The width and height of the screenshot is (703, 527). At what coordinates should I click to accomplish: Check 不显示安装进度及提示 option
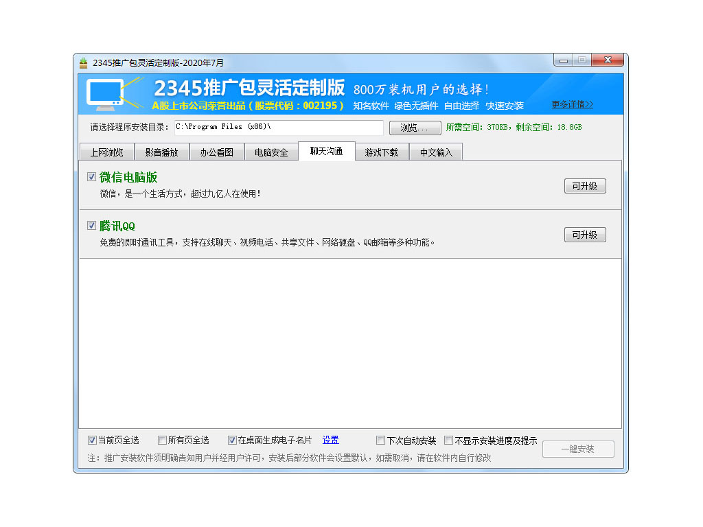point(448,440)
